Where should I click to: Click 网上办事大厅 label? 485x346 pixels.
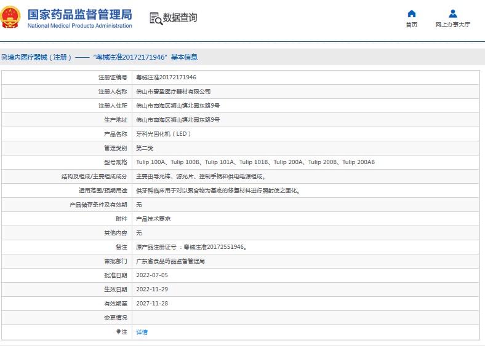pos(453,25)
